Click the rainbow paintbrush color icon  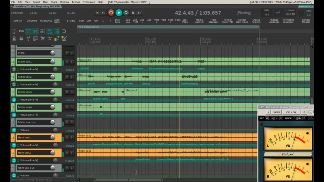(64, 38)
